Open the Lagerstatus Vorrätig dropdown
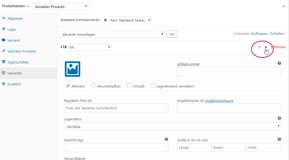The width and height of the screenshot is (289, 160). (x=172, y=126)
